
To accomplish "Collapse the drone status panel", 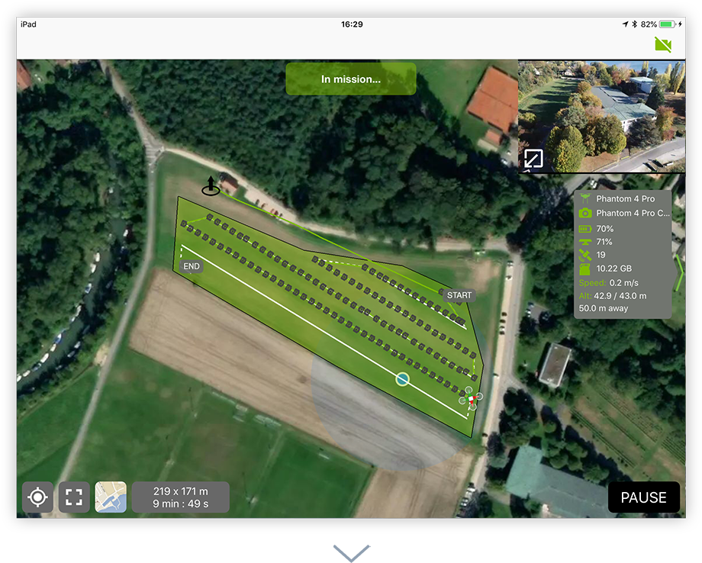I will coord(678,272).
